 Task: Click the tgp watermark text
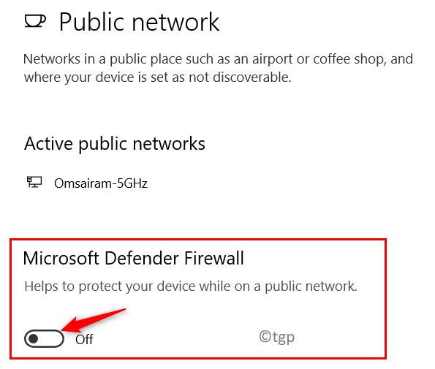pyautogui.click(x=277, y=337)
